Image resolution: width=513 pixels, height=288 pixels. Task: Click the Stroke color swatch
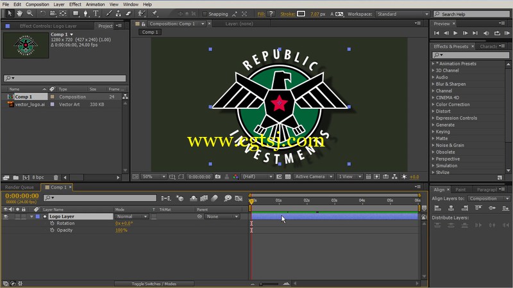point(301,13)
